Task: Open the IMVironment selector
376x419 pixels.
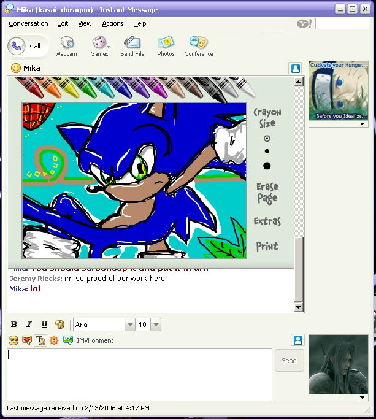Action: (x=68, y=340)
